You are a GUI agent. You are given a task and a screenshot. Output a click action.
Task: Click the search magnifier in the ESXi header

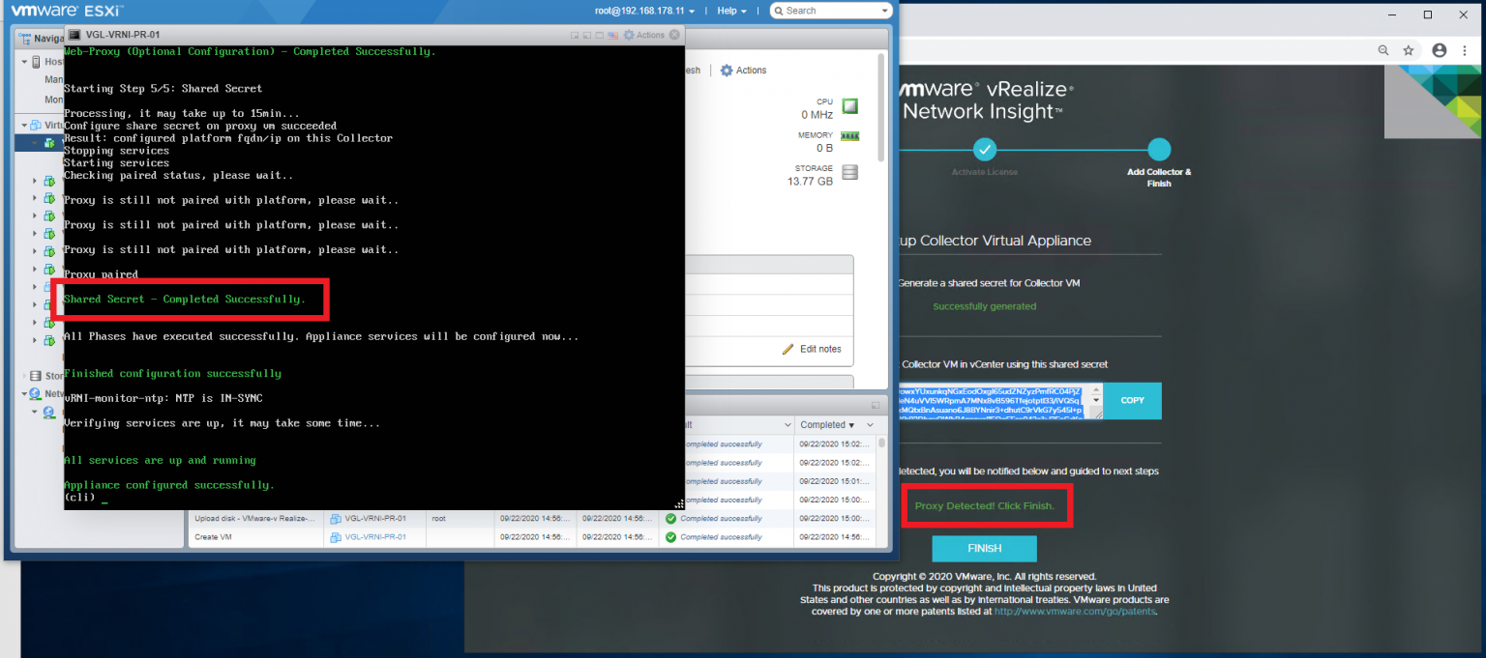781,11
